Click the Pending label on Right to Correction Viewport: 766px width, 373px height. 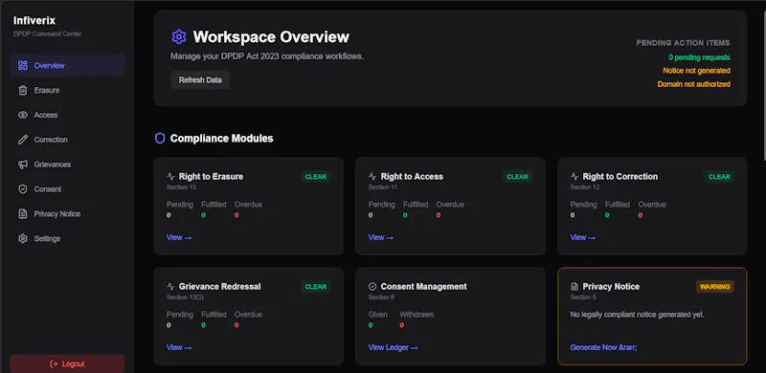tap(583, 205)
